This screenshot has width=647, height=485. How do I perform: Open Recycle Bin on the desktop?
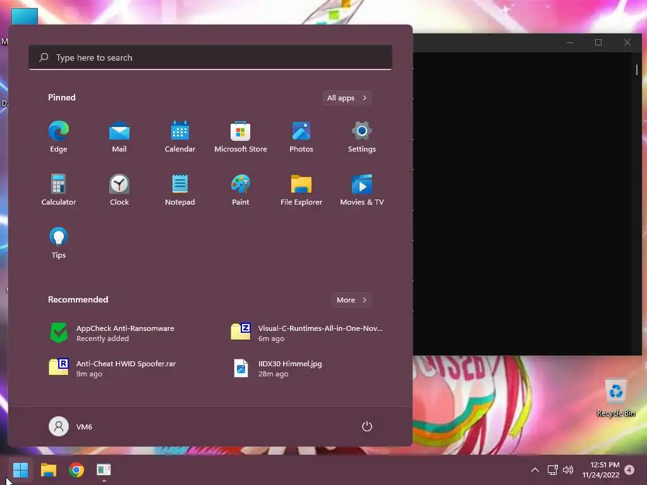[x=615, y=398]
